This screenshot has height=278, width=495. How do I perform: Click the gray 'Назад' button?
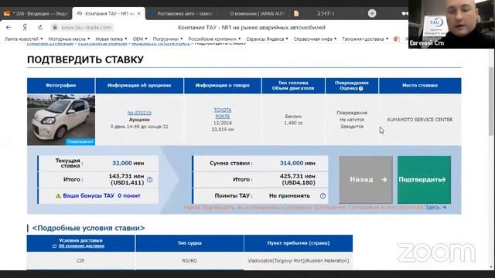pos(366,180)
